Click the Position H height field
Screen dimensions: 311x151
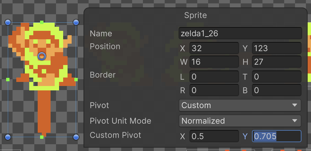coord(276,62)
